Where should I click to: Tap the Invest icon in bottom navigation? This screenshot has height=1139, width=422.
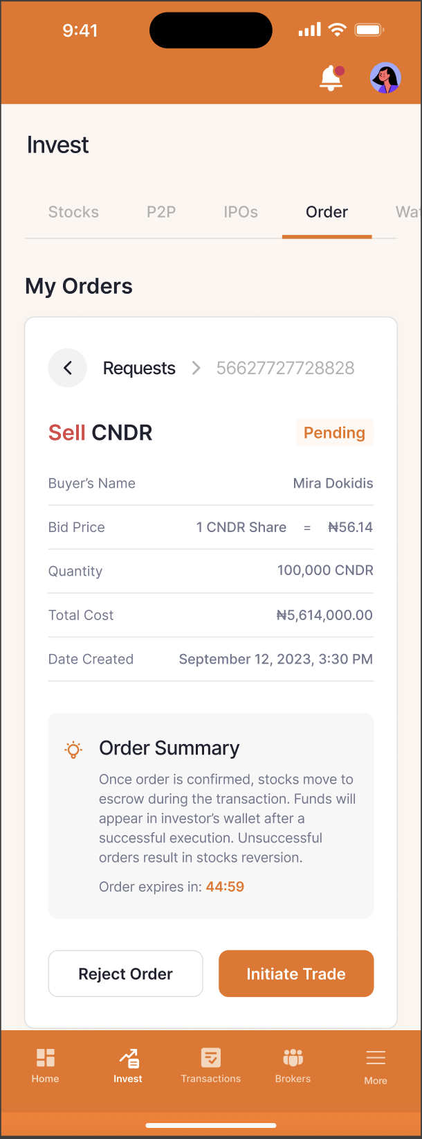click(129, 1058)
